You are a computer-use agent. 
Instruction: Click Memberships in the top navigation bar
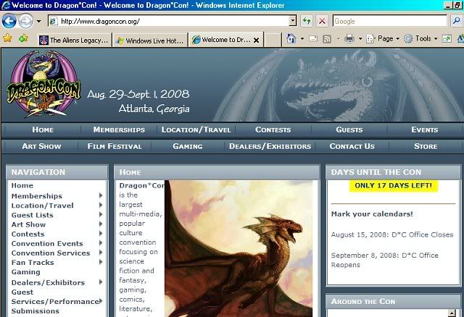click(x=119, y=130)
